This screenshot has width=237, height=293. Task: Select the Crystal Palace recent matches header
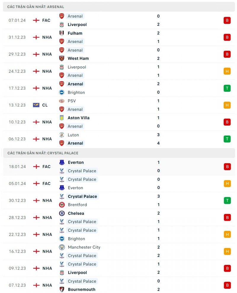click(43, 153)
